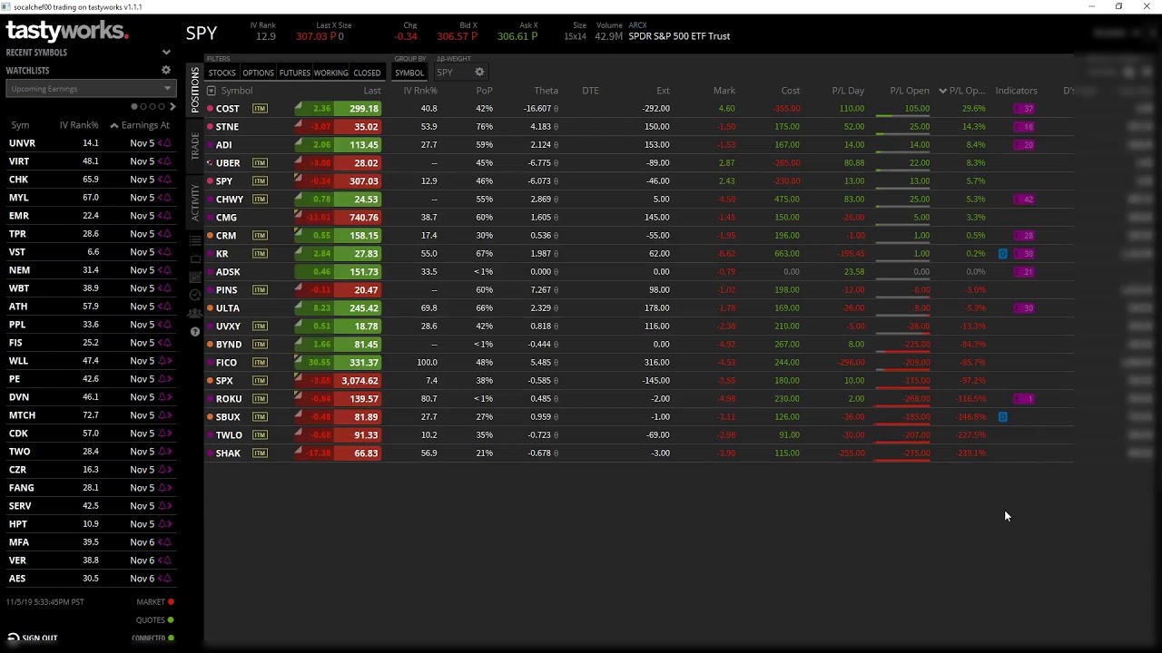Toggle the WORKING filter
Screen dimensions: 1162x653
(x=330, y=73)
